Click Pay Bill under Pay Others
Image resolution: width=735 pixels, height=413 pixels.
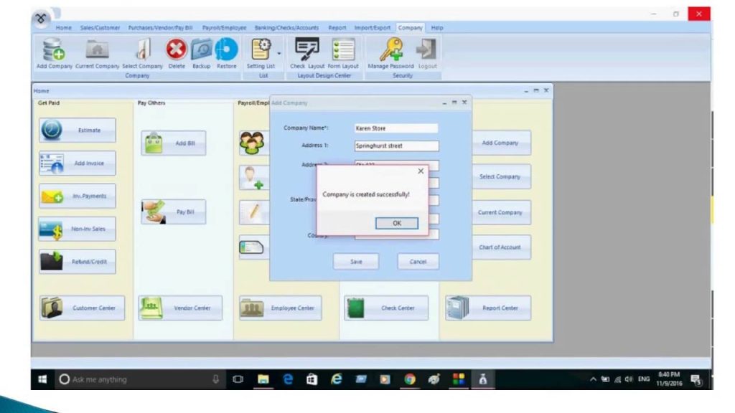174,212
